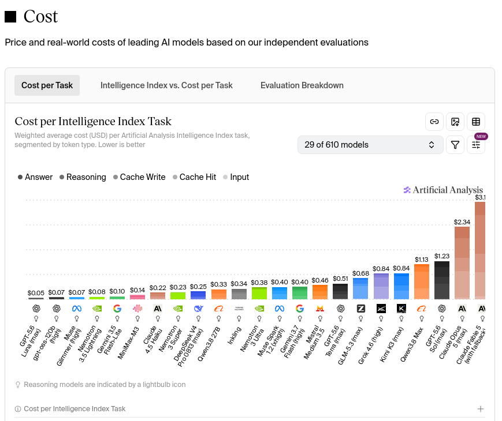Click NVIDIA logo for Nemotron 3 Super

click(178, 309)
